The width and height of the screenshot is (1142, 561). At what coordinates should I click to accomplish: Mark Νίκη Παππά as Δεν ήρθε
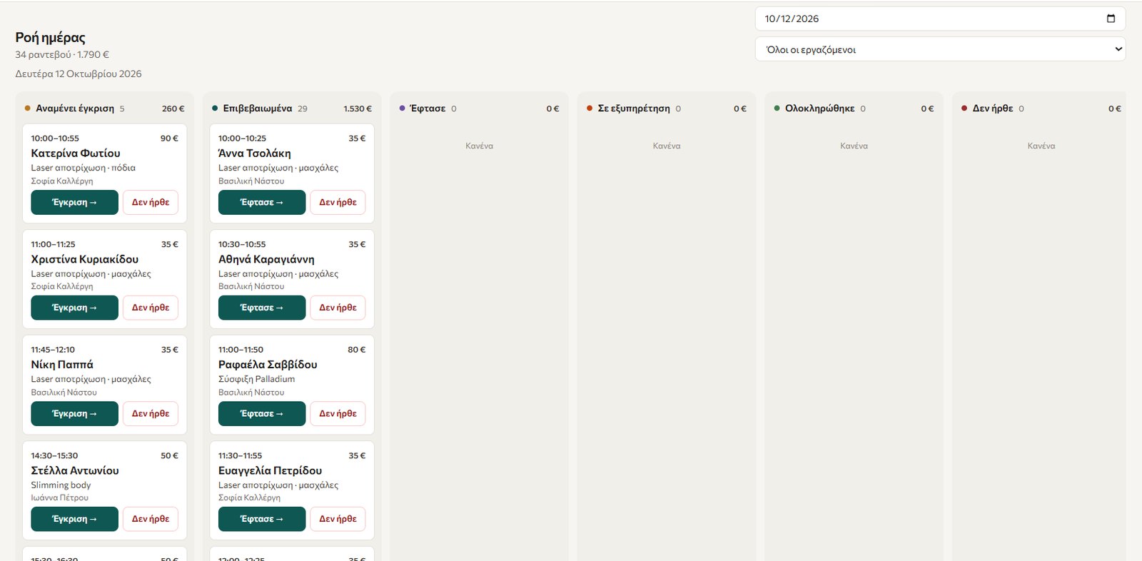click(x=151, y=413)
